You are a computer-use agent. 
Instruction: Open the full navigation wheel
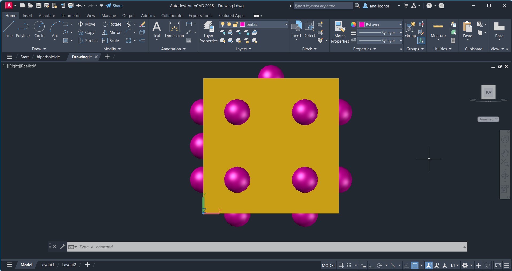(x=505, y=139)
